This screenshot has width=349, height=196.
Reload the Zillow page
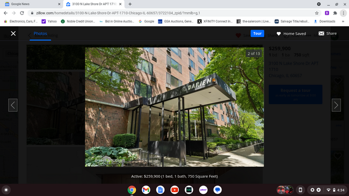coord(22,13)
